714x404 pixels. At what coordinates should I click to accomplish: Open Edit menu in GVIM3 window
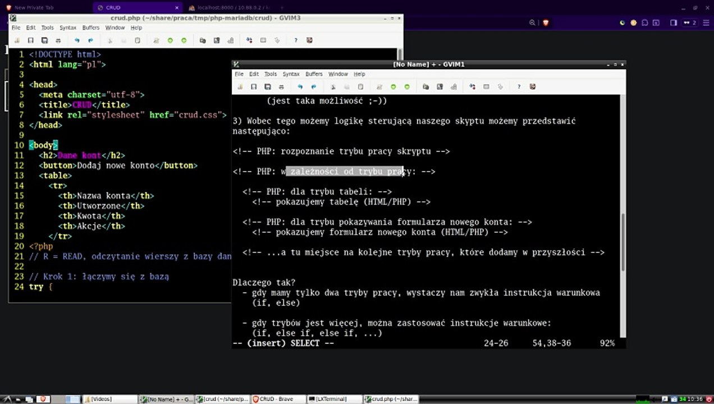point(31,27)
